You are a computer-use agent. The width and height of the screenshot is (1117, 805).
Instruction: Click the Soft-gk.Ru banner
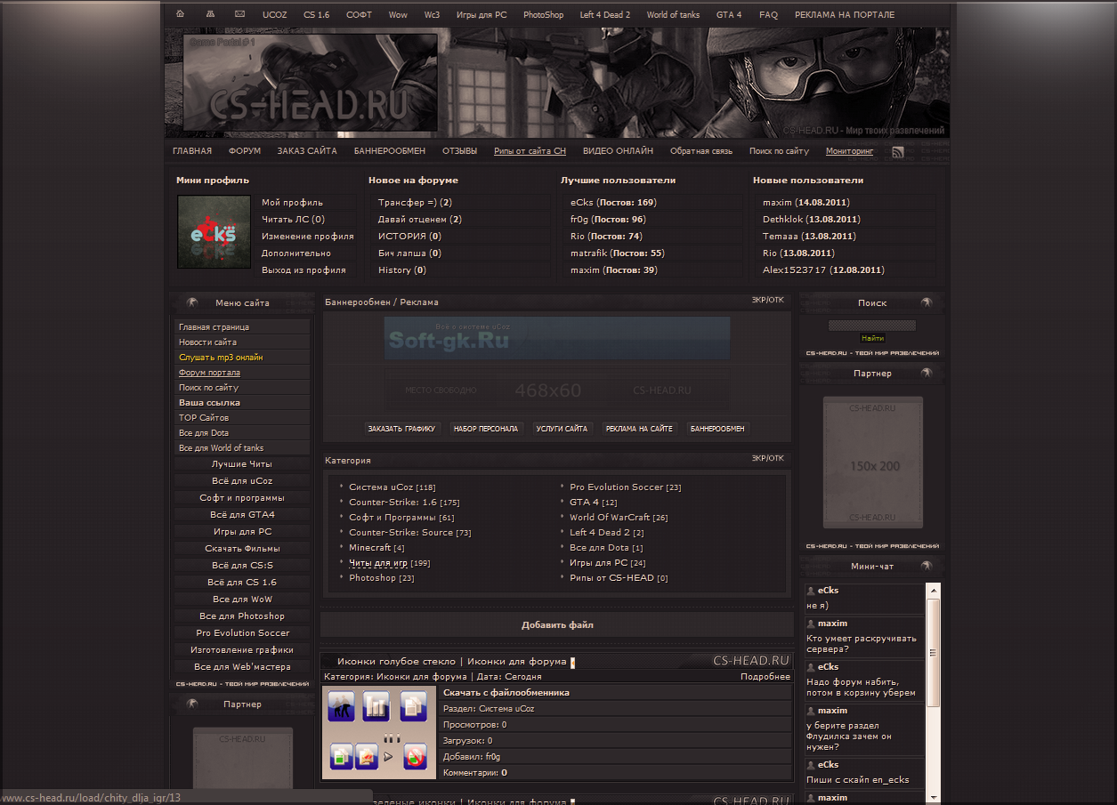pyautogui.click(x=557, y=338)
